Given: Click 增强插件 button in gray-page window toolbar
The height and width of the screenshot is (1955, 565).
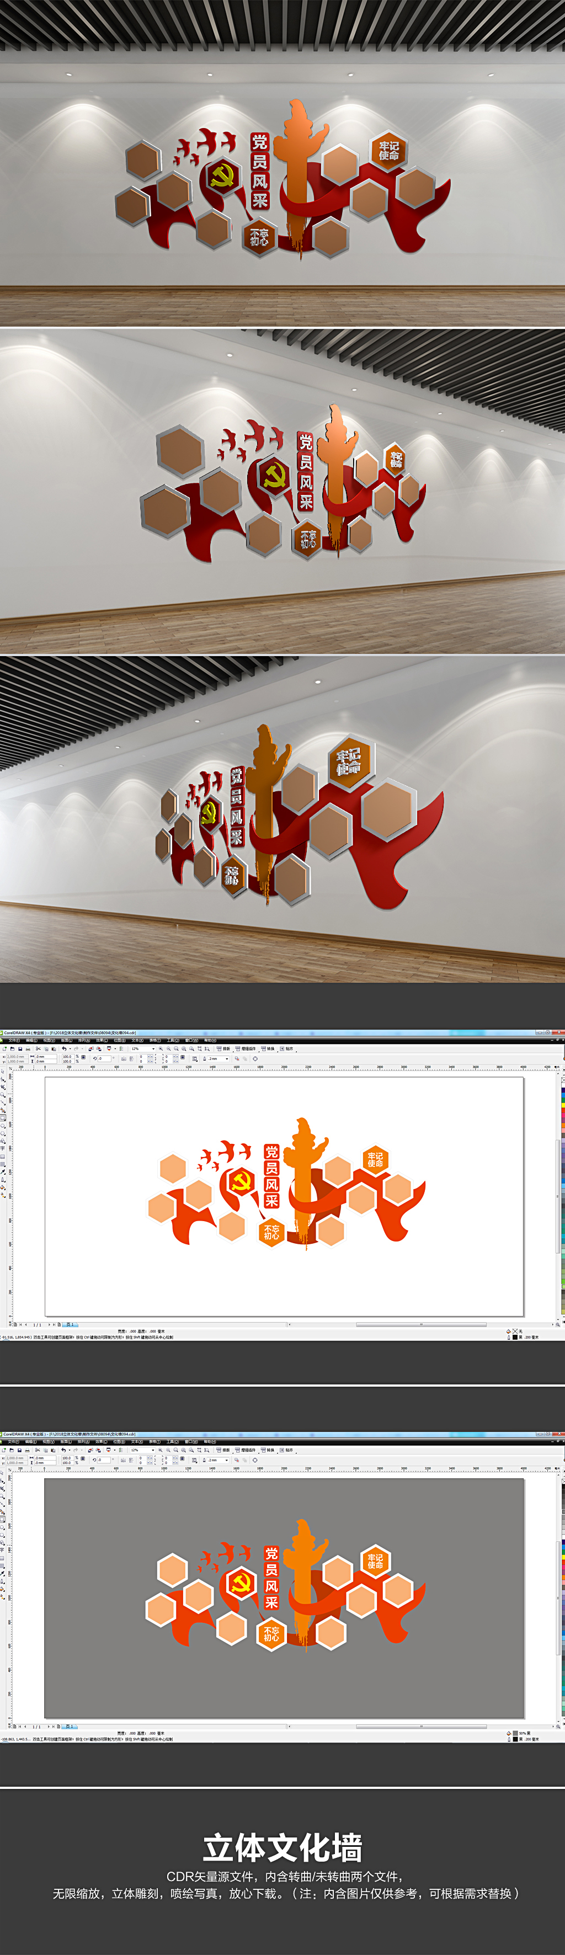Looking at the screenshot, I should tap(246, 1450).
